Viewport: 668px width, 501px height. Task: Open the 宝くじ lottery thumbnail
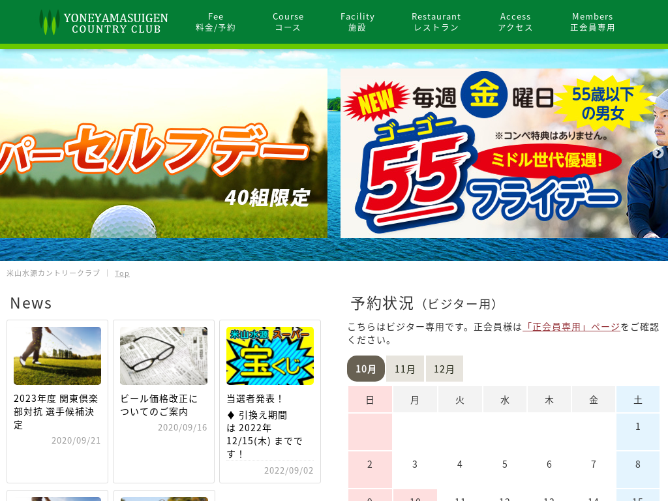(270, 356)
